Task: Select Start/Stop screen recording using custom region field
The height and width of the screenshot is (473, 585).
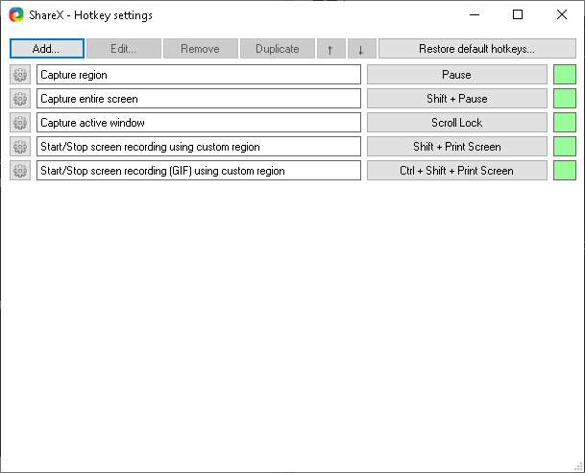Action: point(198,147)
